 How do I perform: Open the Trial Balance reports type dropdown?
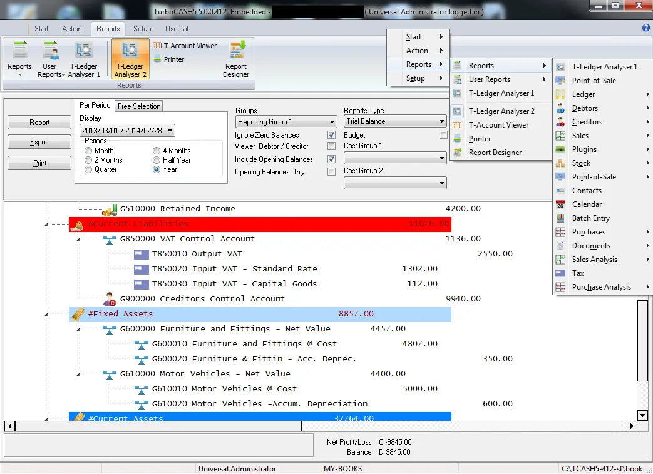pos(395,121)
